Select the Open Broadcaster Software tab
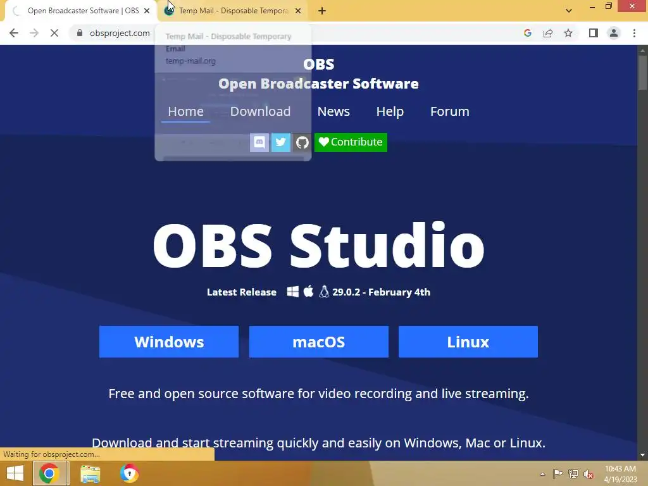 83,11
